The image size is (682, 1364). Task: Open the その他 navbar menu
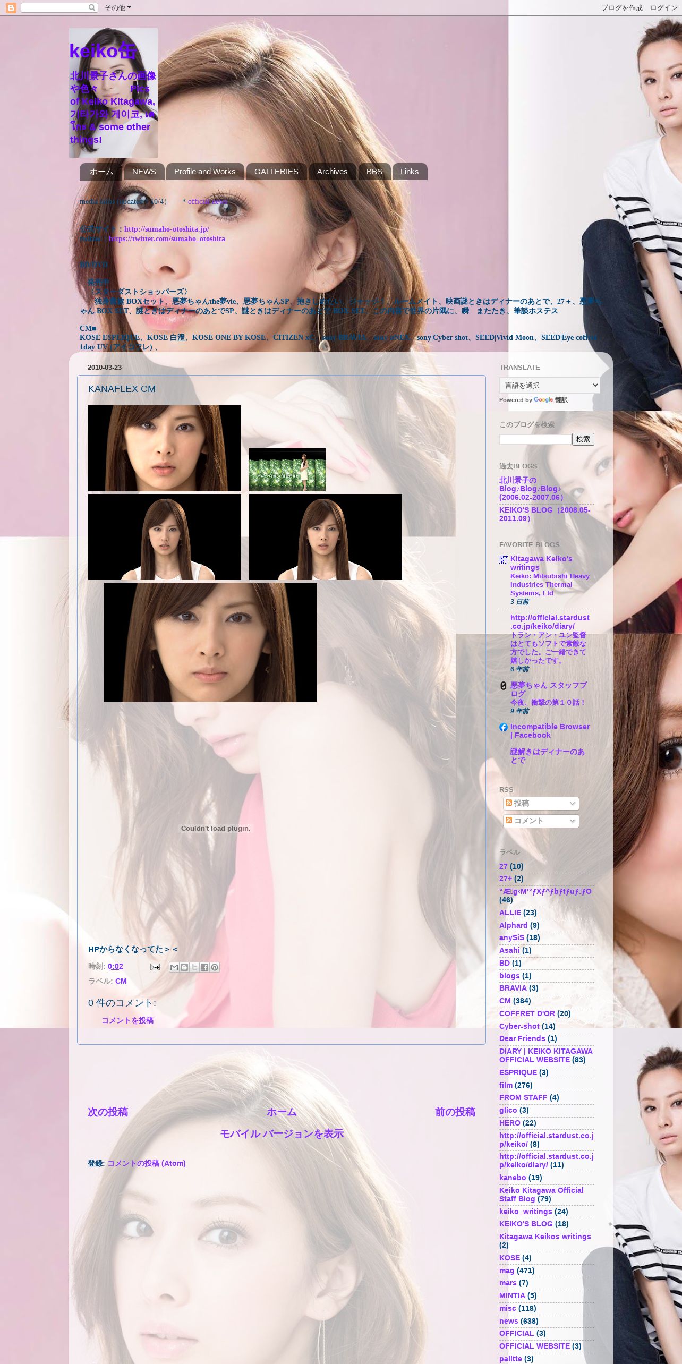[117, 7]
